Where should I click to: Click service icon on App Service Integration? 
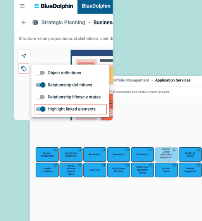79,150
